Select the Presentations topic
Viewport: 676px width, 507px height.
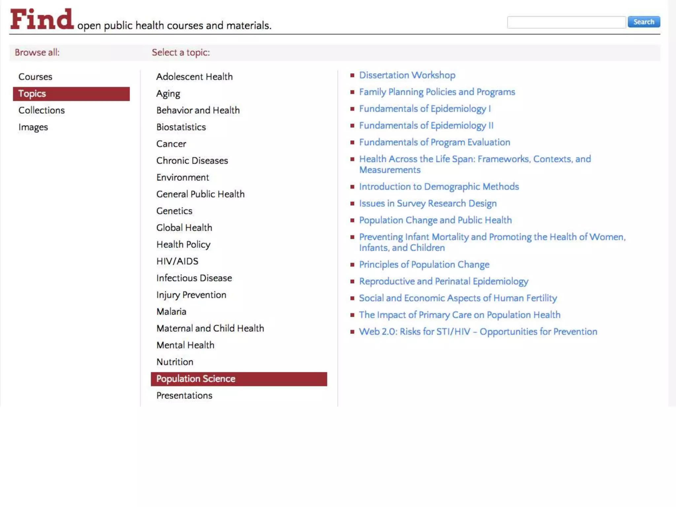[184, 395]
